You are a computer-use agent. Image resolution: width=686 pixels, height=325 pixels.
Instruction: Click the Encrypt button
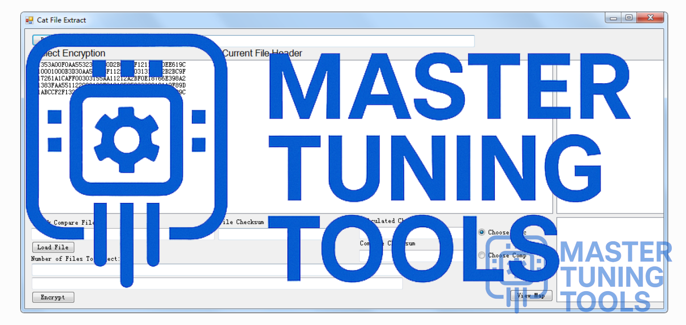coord(53,297)
